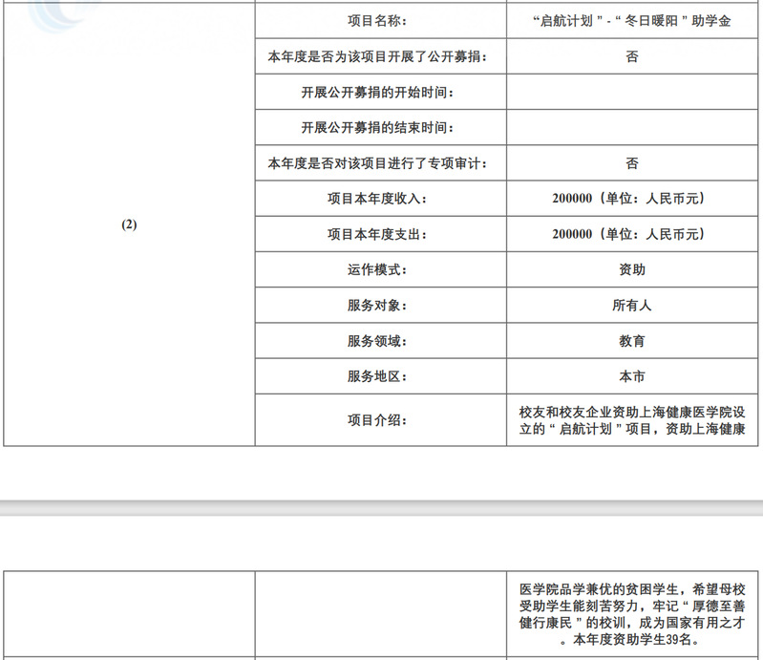Viewport: 763px width, 660px height.
Task: Click 开展公开募捐的开始时间 label
Action: (377, 92)
